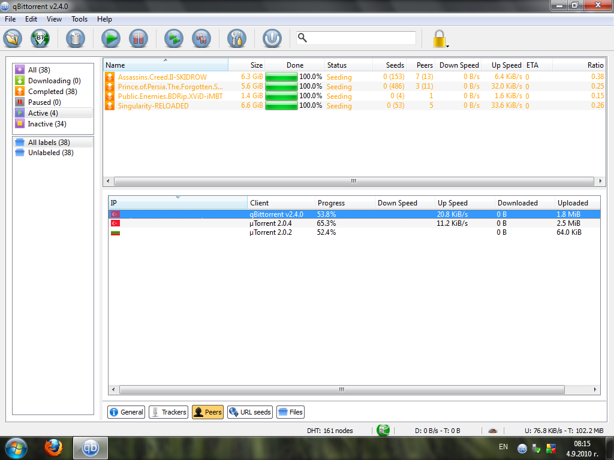Open the File menu
Image resolution: width=614 pixels, height=460 pixels.
10,19
